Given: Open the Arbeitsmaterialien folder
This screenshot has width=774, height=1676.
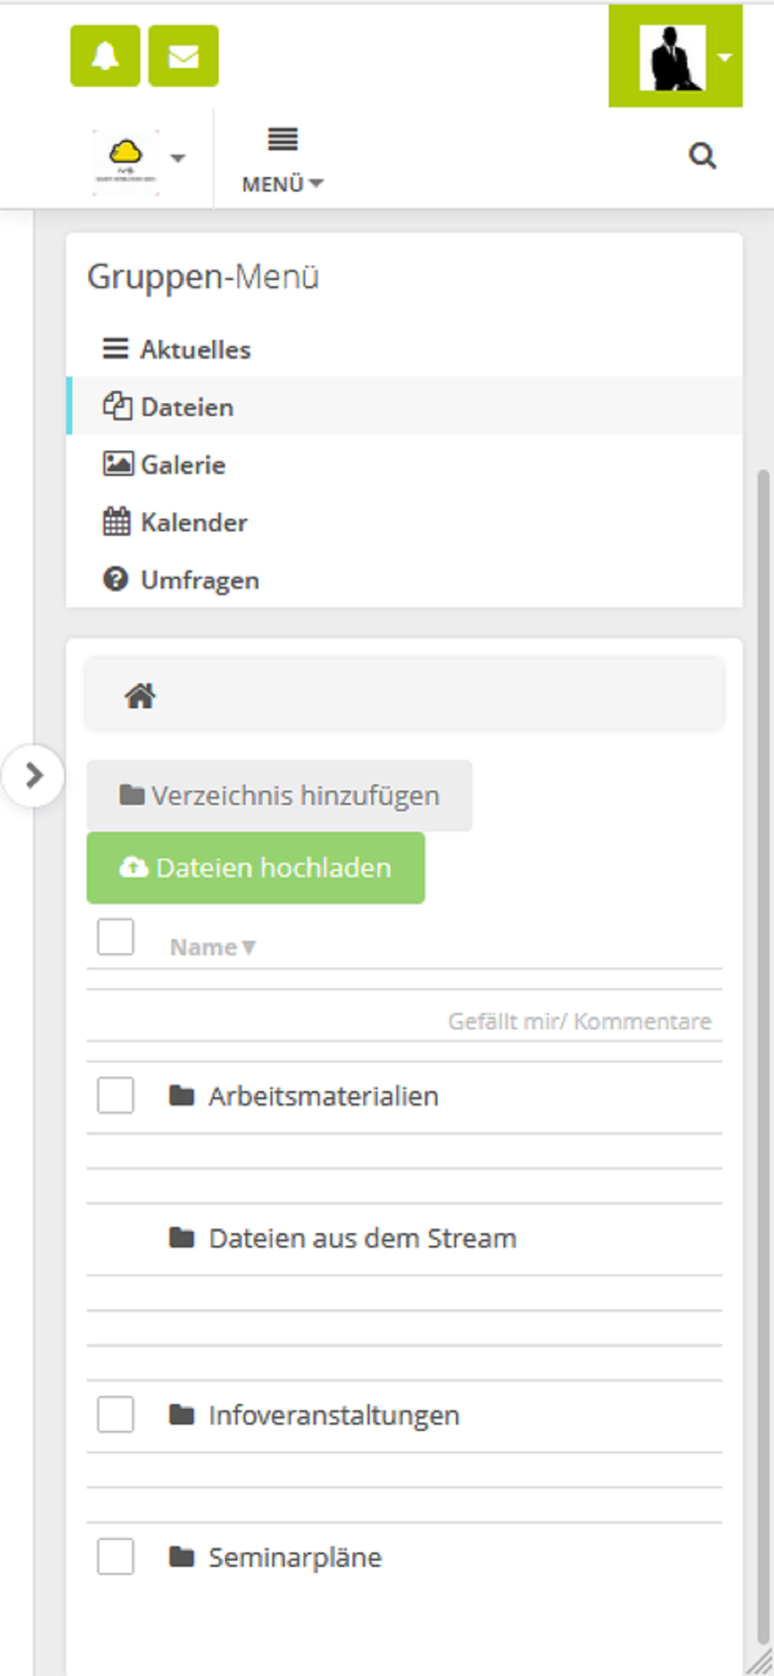Looking at the screenshot, I should click(323, 1095).
